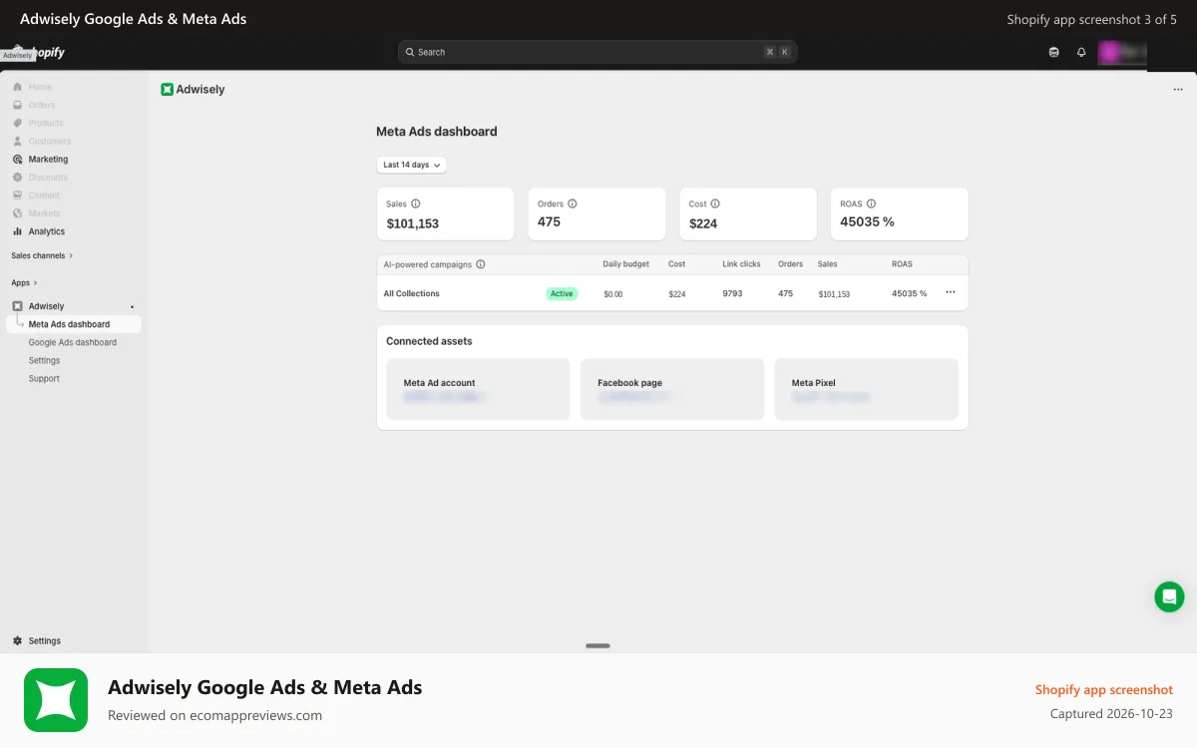Click the sidekick icon in top bar
This screenshot has height=748, width=1197.
click(x=1054, y=52)
